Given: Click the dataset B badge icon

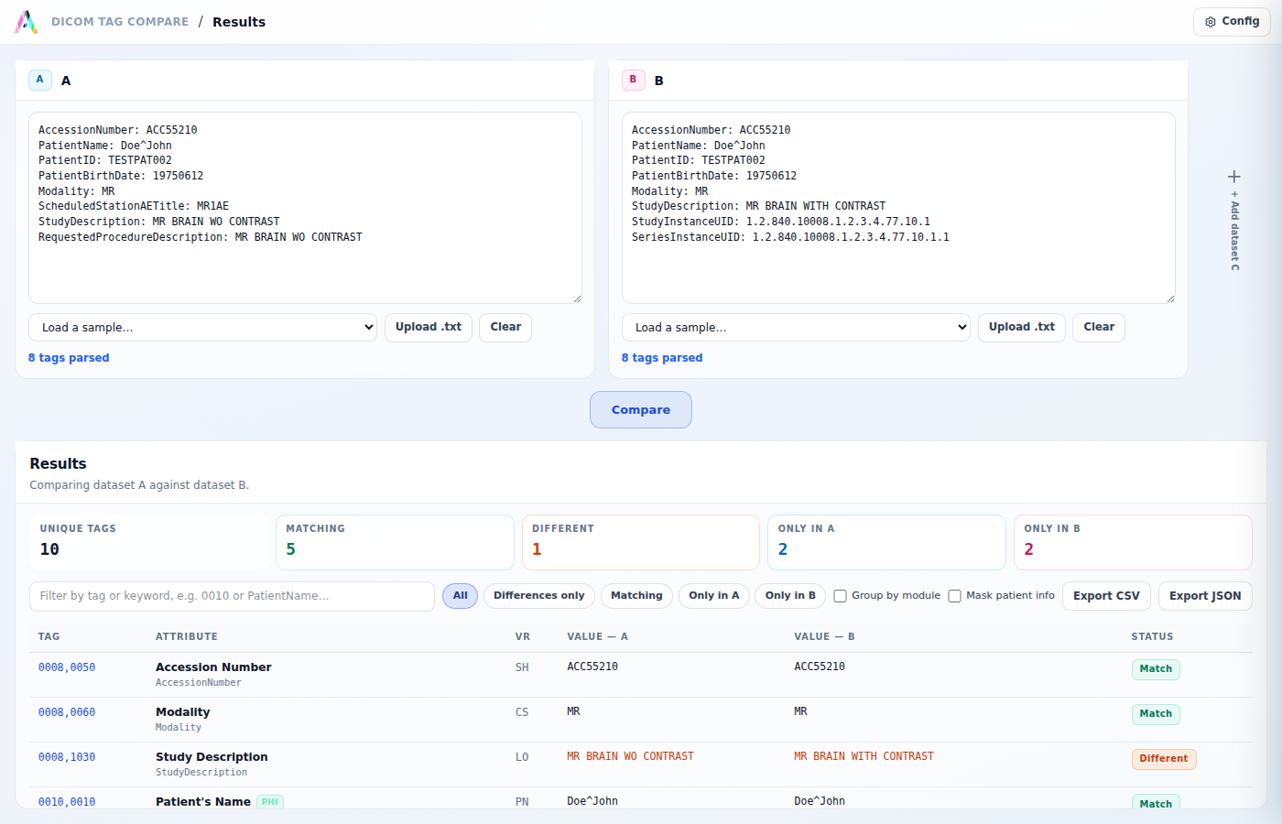Looking at the screenshot, I should tap(633, 80).
